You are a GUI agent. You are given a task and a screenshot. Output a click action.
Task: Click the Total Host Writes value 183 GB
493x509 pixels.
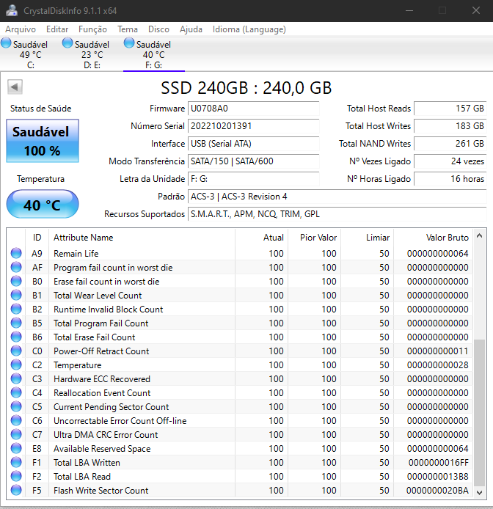tap(450, 126)
